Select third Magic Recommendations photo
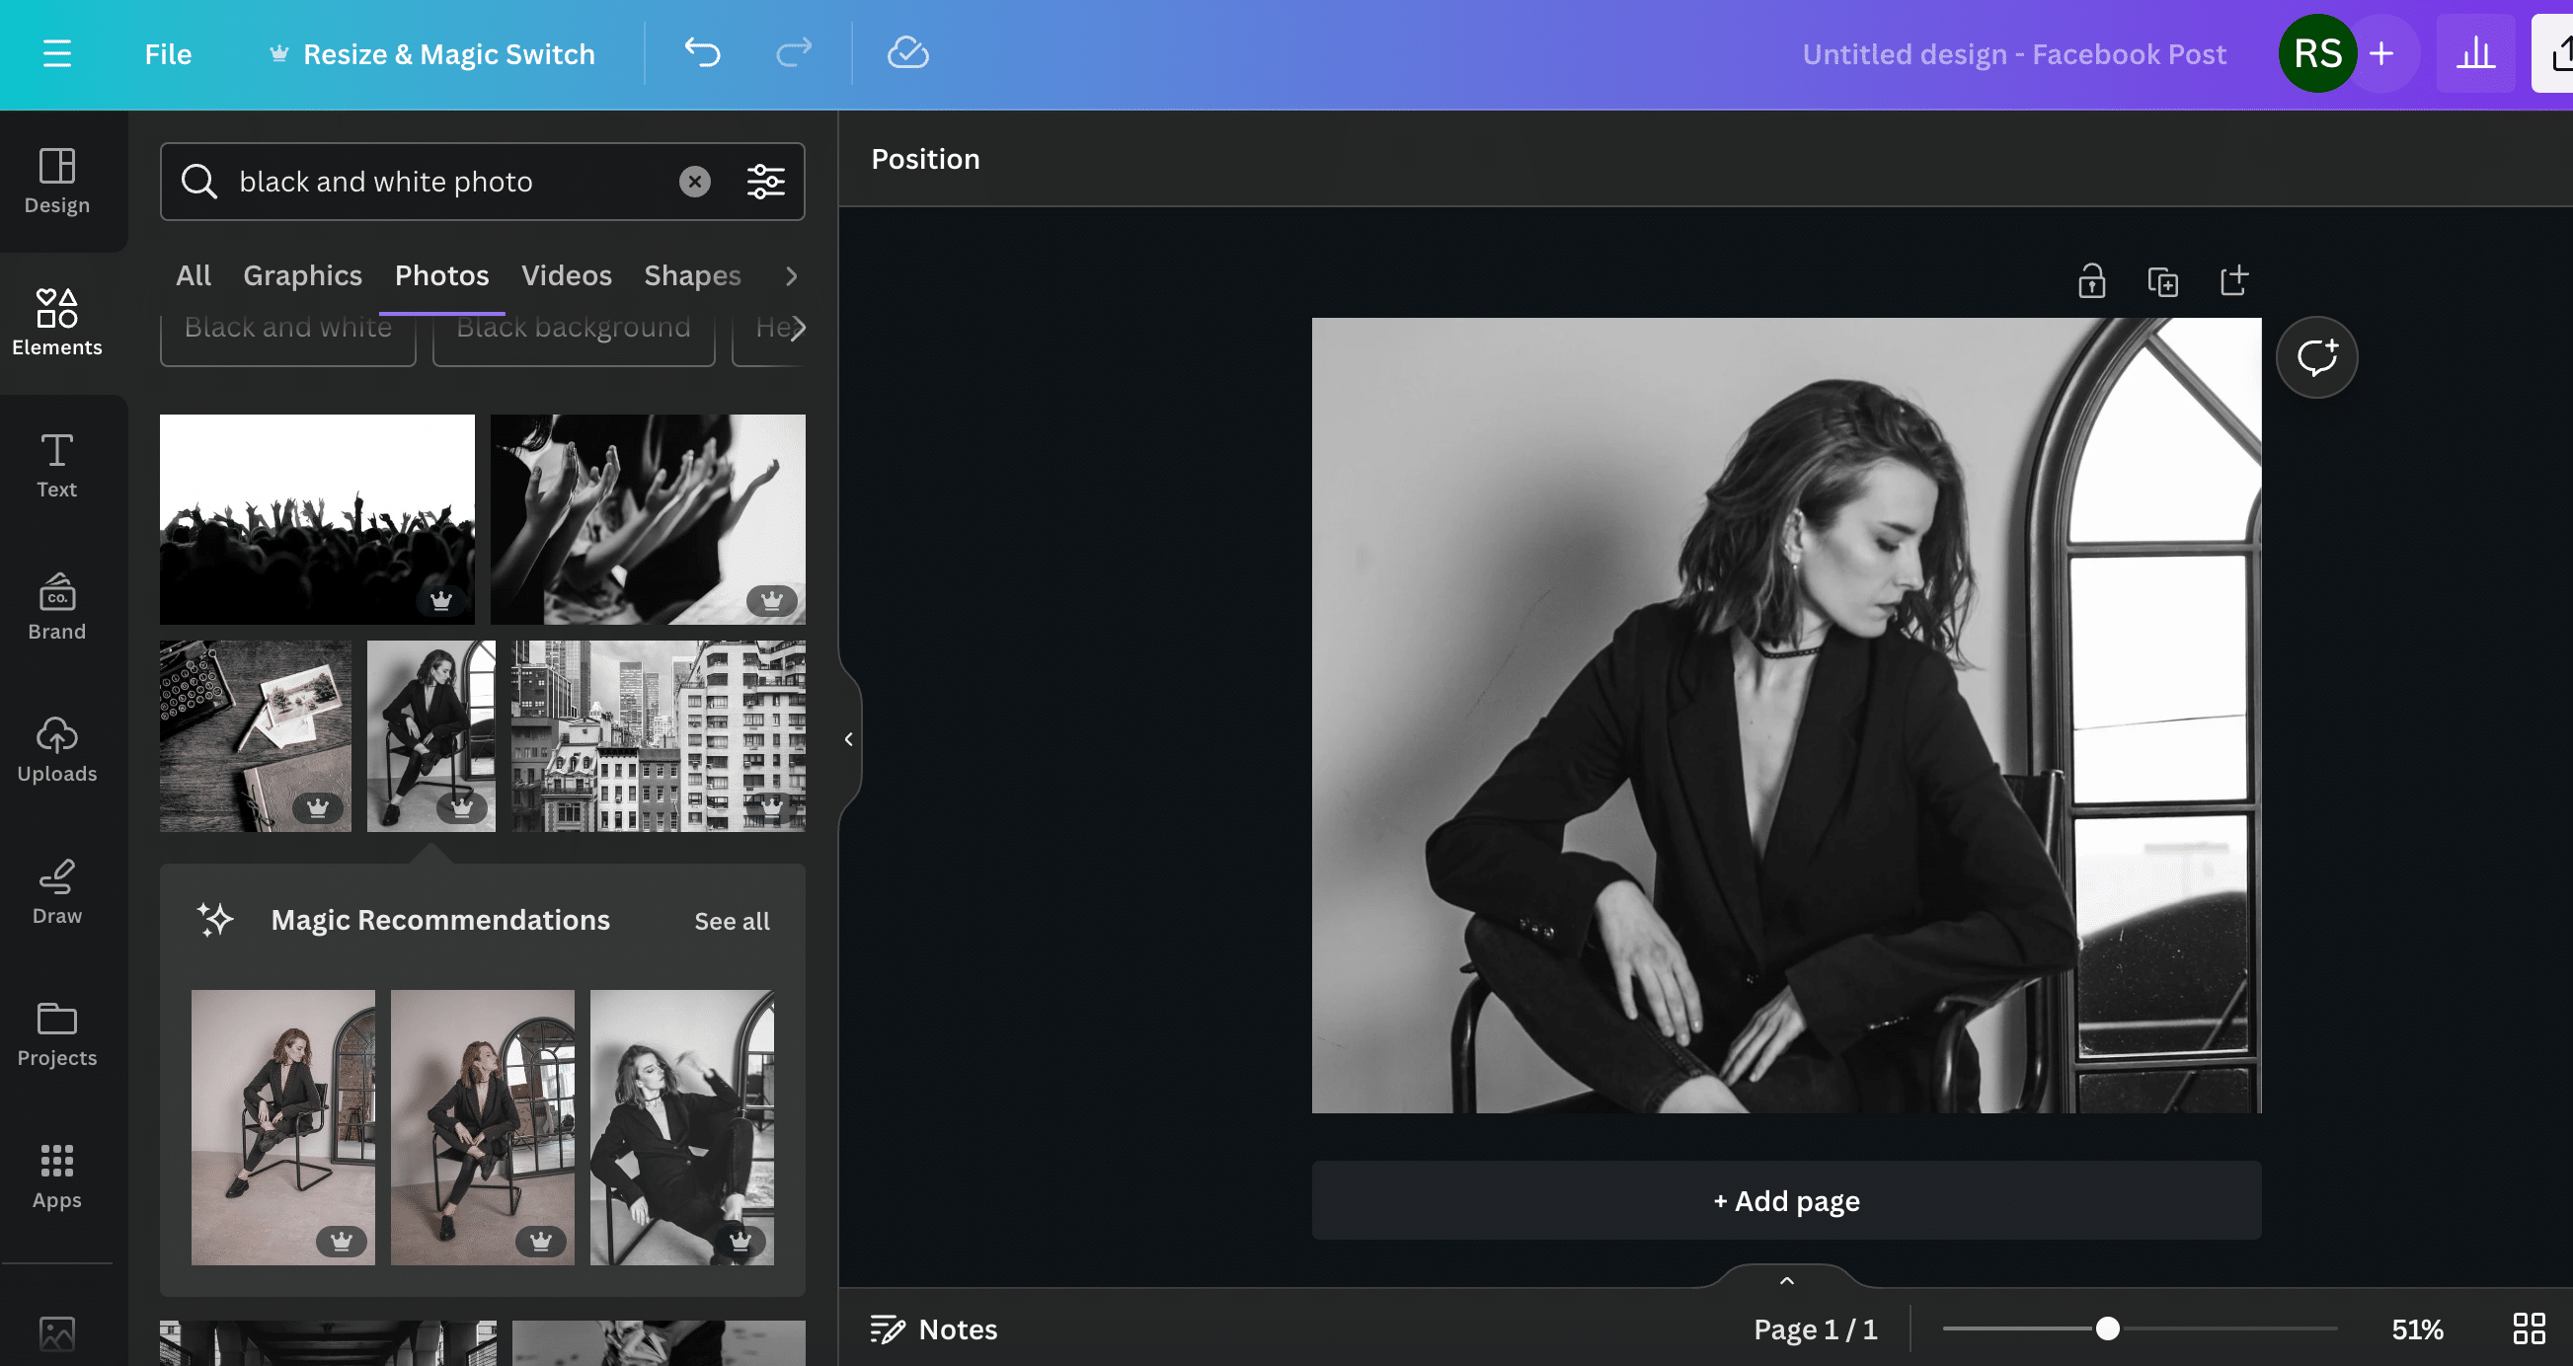 coord(682,1127)
